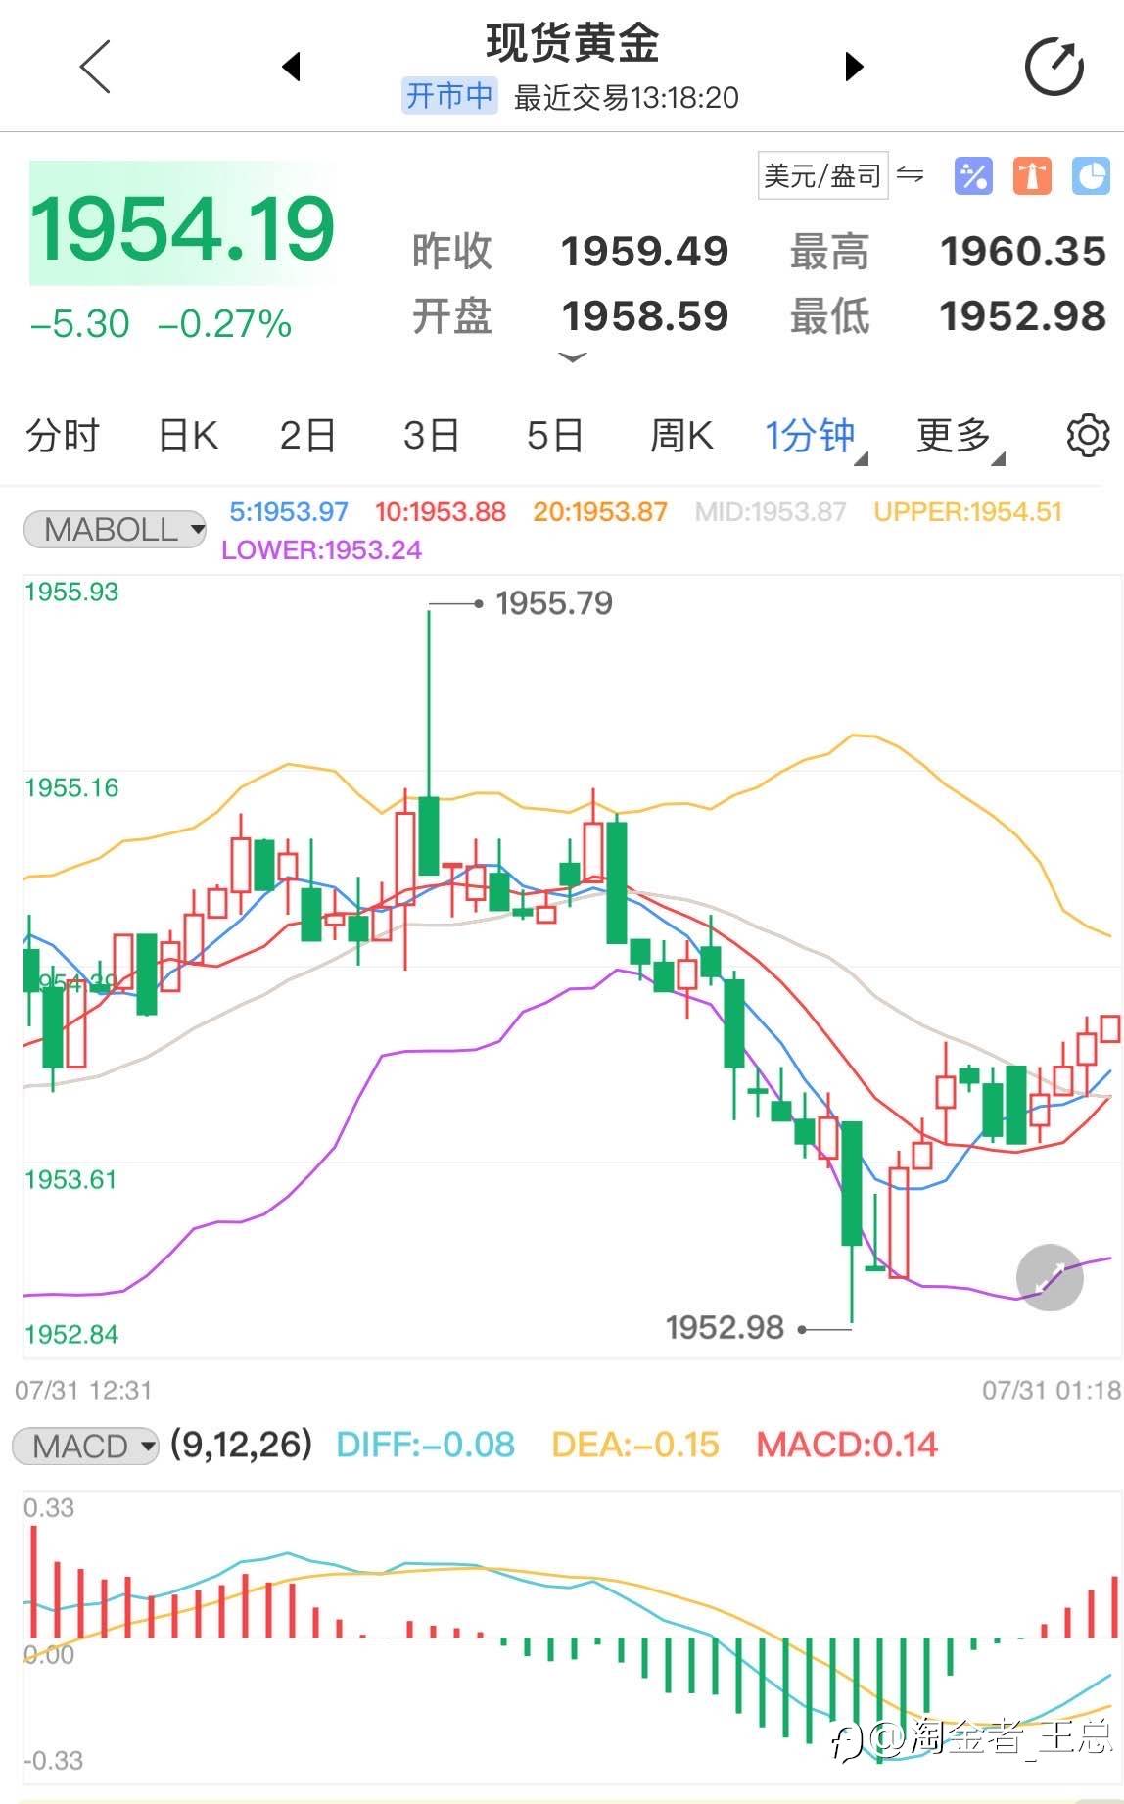Expand chart to fullscreen with round button
Viewport: 1124px width, 1804px height.
click(1050, 1277)
